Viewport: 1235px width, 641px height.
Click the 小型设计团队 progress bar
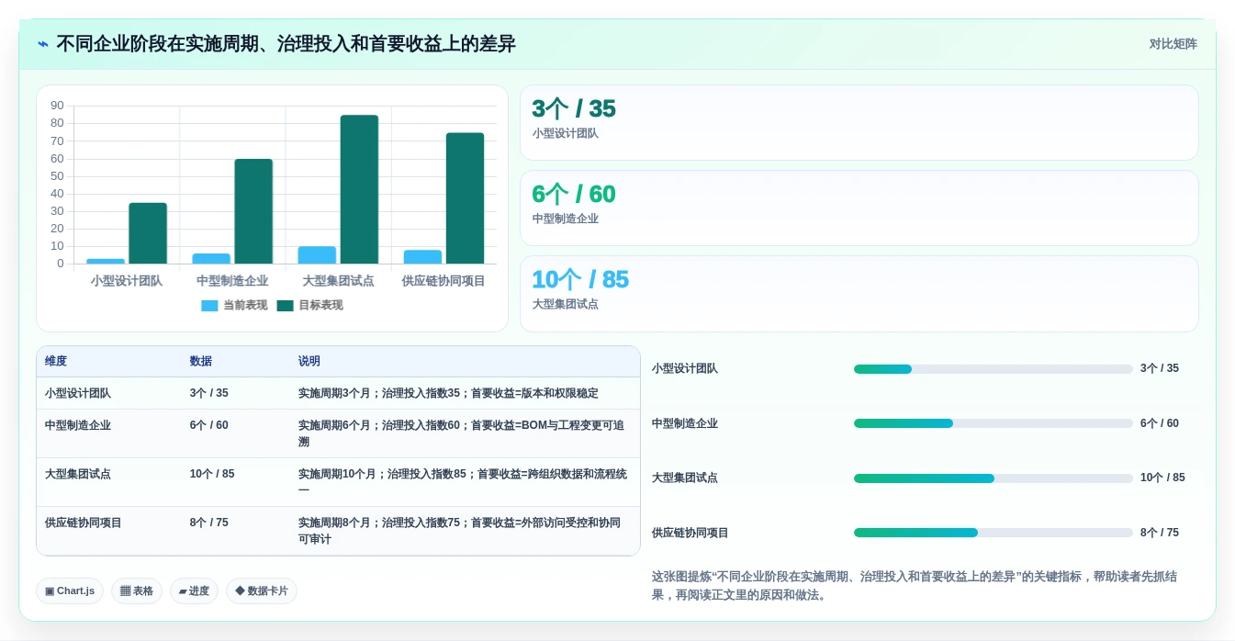click(994, 369)
